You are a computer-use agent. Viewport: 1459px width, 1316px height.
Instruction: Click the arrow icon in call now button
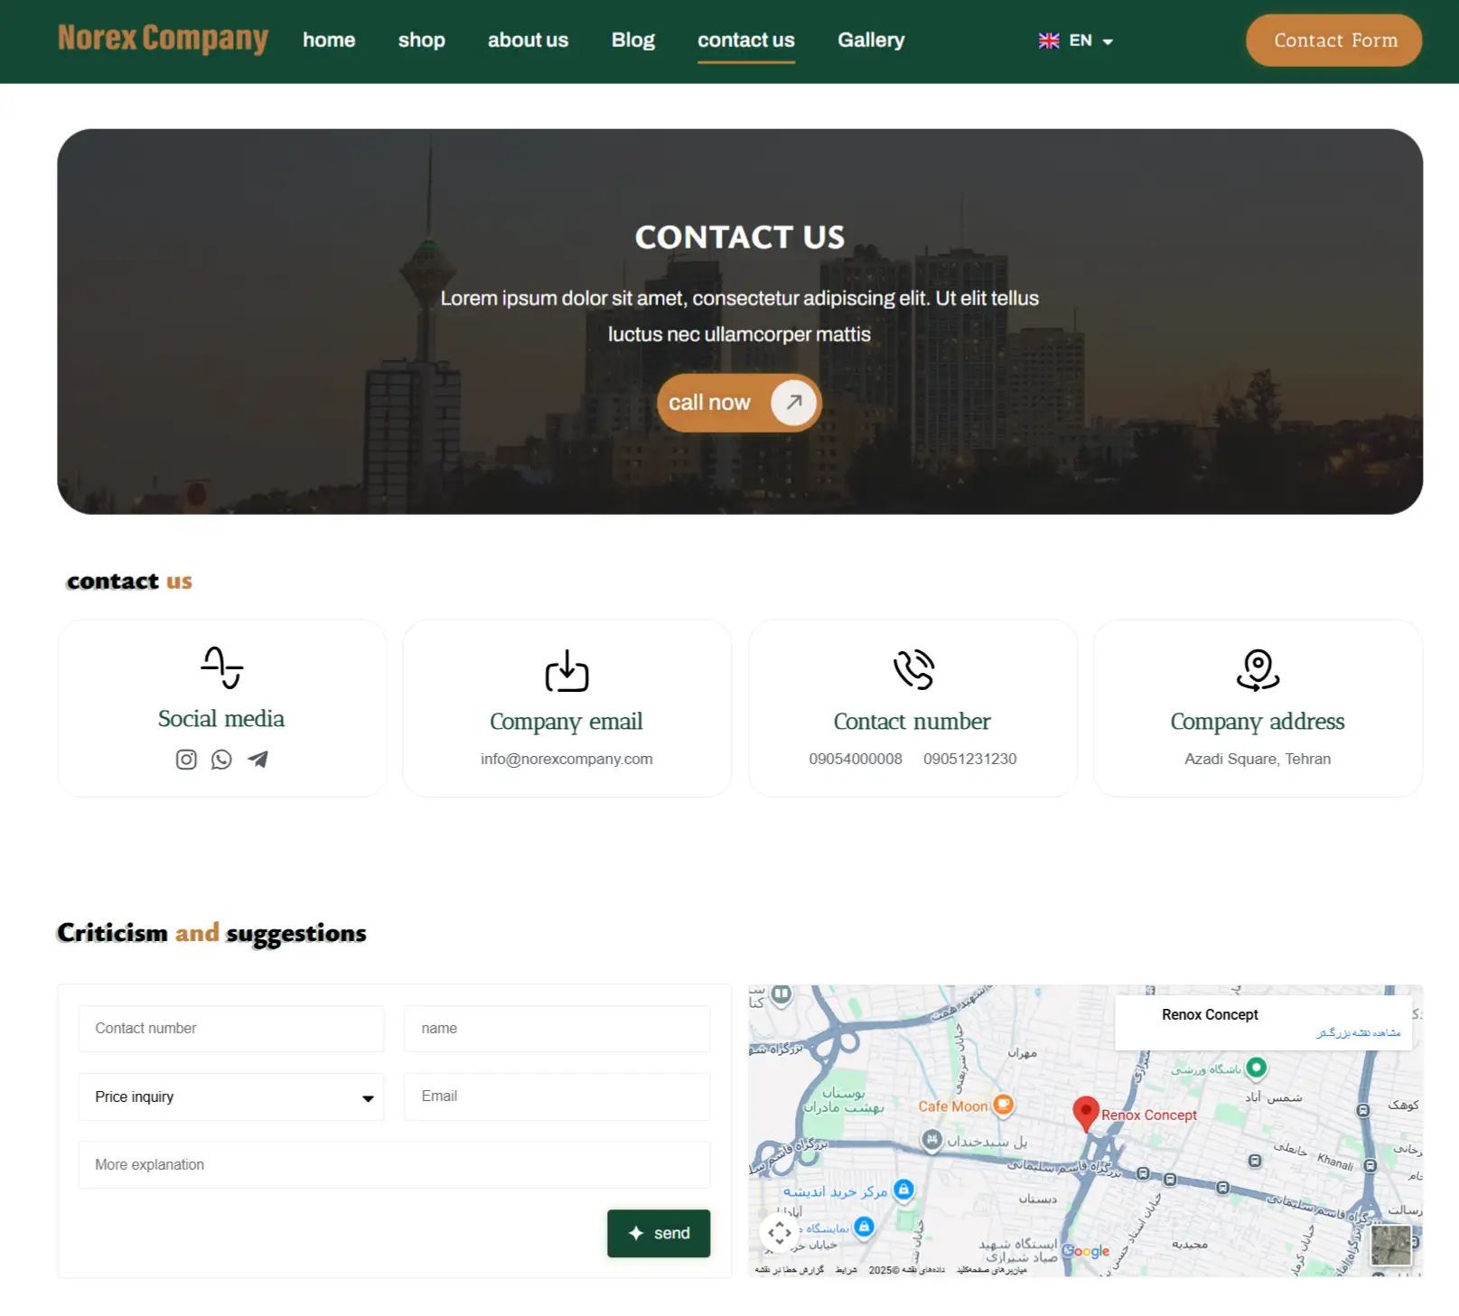(793, 403)
